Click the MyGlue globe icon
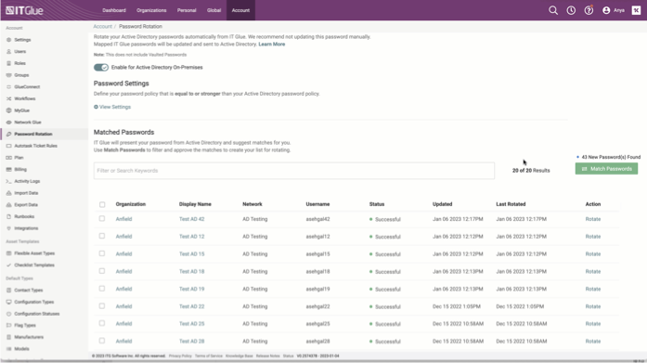The image size is (647, 363). point(8,110)
